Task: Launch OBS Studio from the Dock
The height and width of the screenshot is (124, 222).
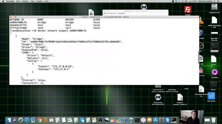Action: coord(100,120)
